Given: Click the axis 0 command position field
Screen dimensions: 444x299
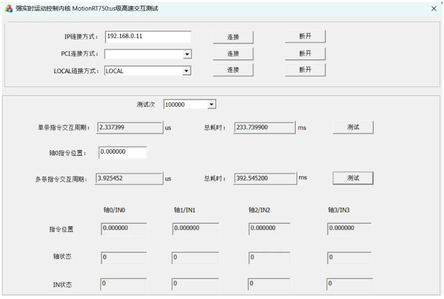Looking at the screenshot, I should (x=123, y=153).
